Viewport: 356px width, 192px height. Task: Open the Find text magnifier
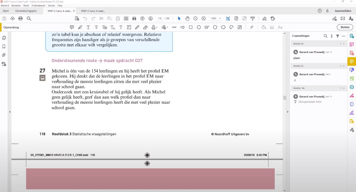coord(29,19)
